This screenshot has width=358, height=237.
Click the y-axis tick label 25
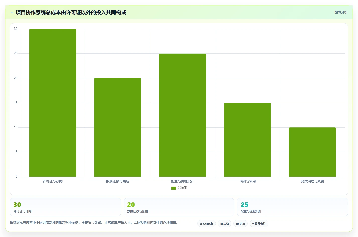tap(16, 53)
